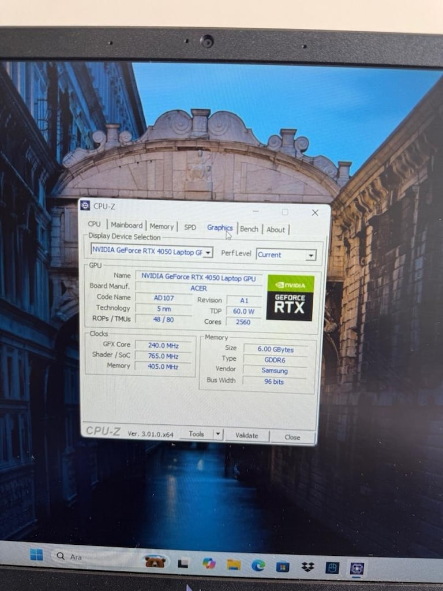Open the About tab
The height and width of the screenshot is (591, 443).
click(x=276, y=230)
